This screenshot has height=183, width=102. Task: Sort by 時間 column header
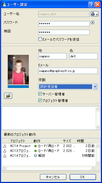coord(85,141)
